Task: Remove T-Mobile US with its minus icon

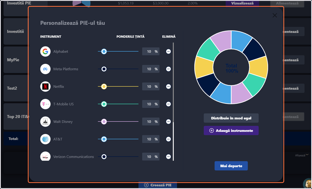Action: click(x=168, y=104)
